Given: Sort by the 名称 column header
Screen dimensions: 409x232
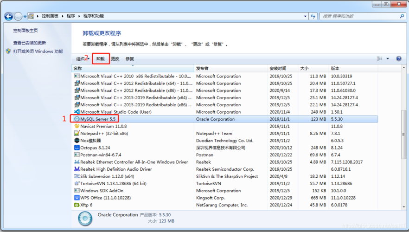Looking at the screenshot, I should point(133,68).
